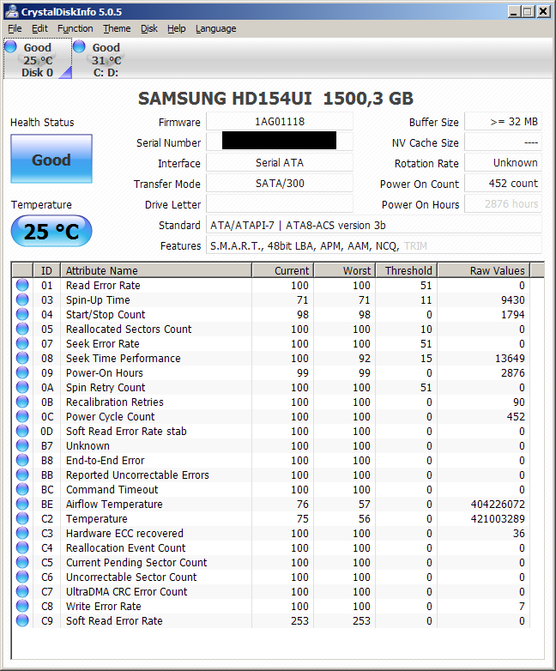Click the Features field with S.M.A.R.T.
This screenshot has width=556, height=671.
pyautogui.click(x=373, y=245)
